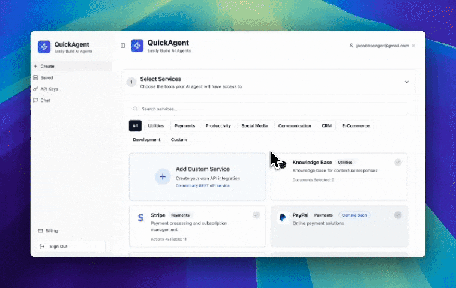The image size is (456, 288).
Task: Click Documents Selected: 0 text
Action: pos(313,180)
